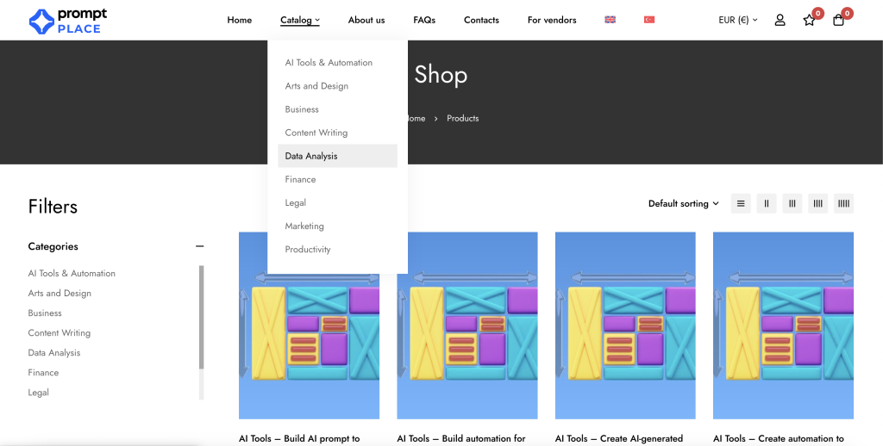Click the Categories list scrollbar
Screen dimensions: 883x446
click(202, 319)
